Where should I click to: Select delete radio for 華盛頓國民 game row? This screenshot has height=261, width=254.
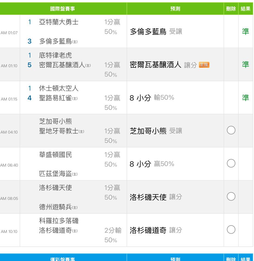coord(231,163)
